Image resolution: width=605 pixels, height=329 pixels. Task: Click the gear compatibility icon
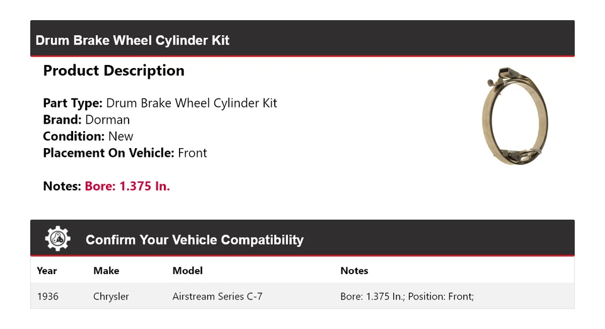pyautogui.click(x=57, y=239)
